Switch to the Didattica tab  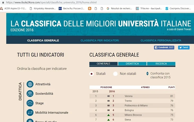pyautogui.click(x=132, y=64)
